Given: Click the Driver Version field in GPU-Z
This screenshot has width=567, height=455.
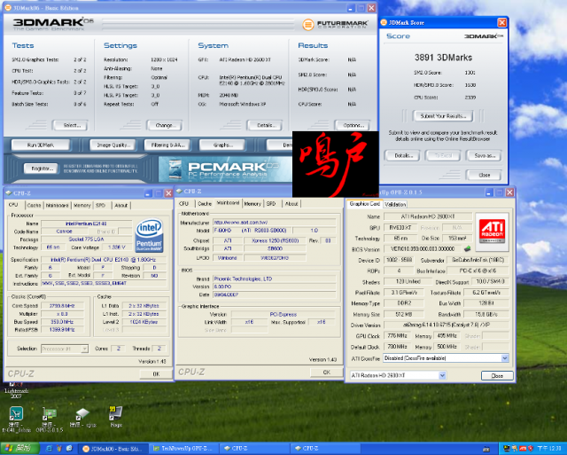Looking at the screenshot, I should (x=446, y=325).
